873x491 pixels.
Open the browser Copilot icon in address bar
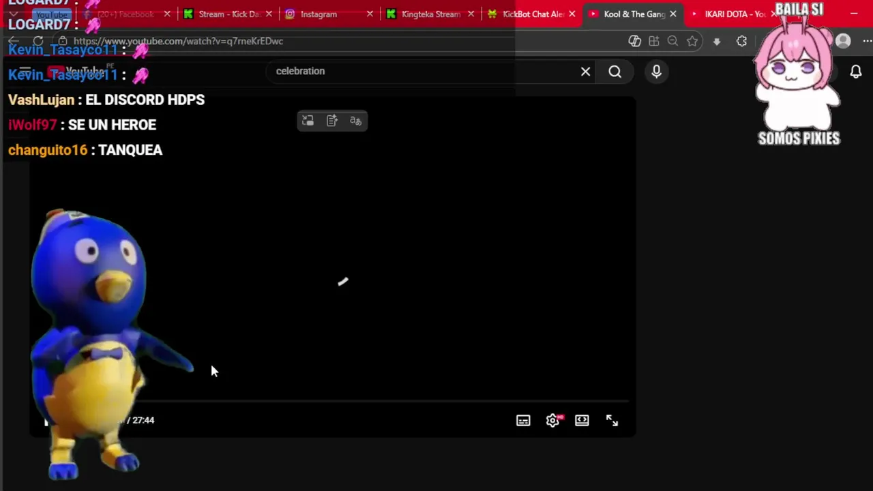pyautogui.click(x=634, y=41)
